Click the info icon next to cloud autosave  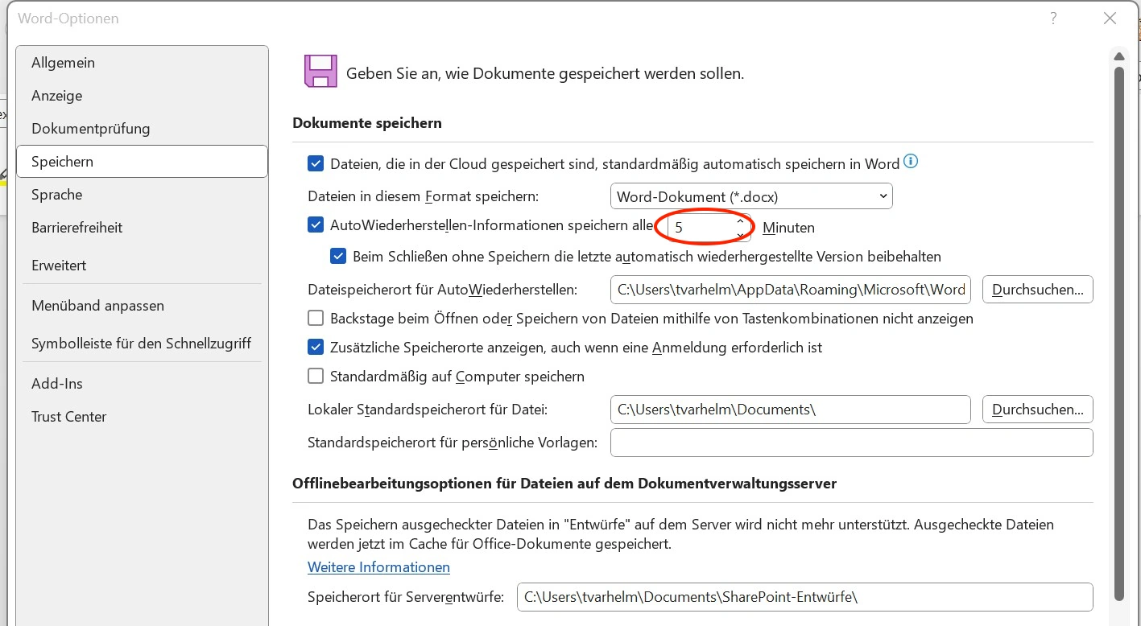(x=911, y=162)
